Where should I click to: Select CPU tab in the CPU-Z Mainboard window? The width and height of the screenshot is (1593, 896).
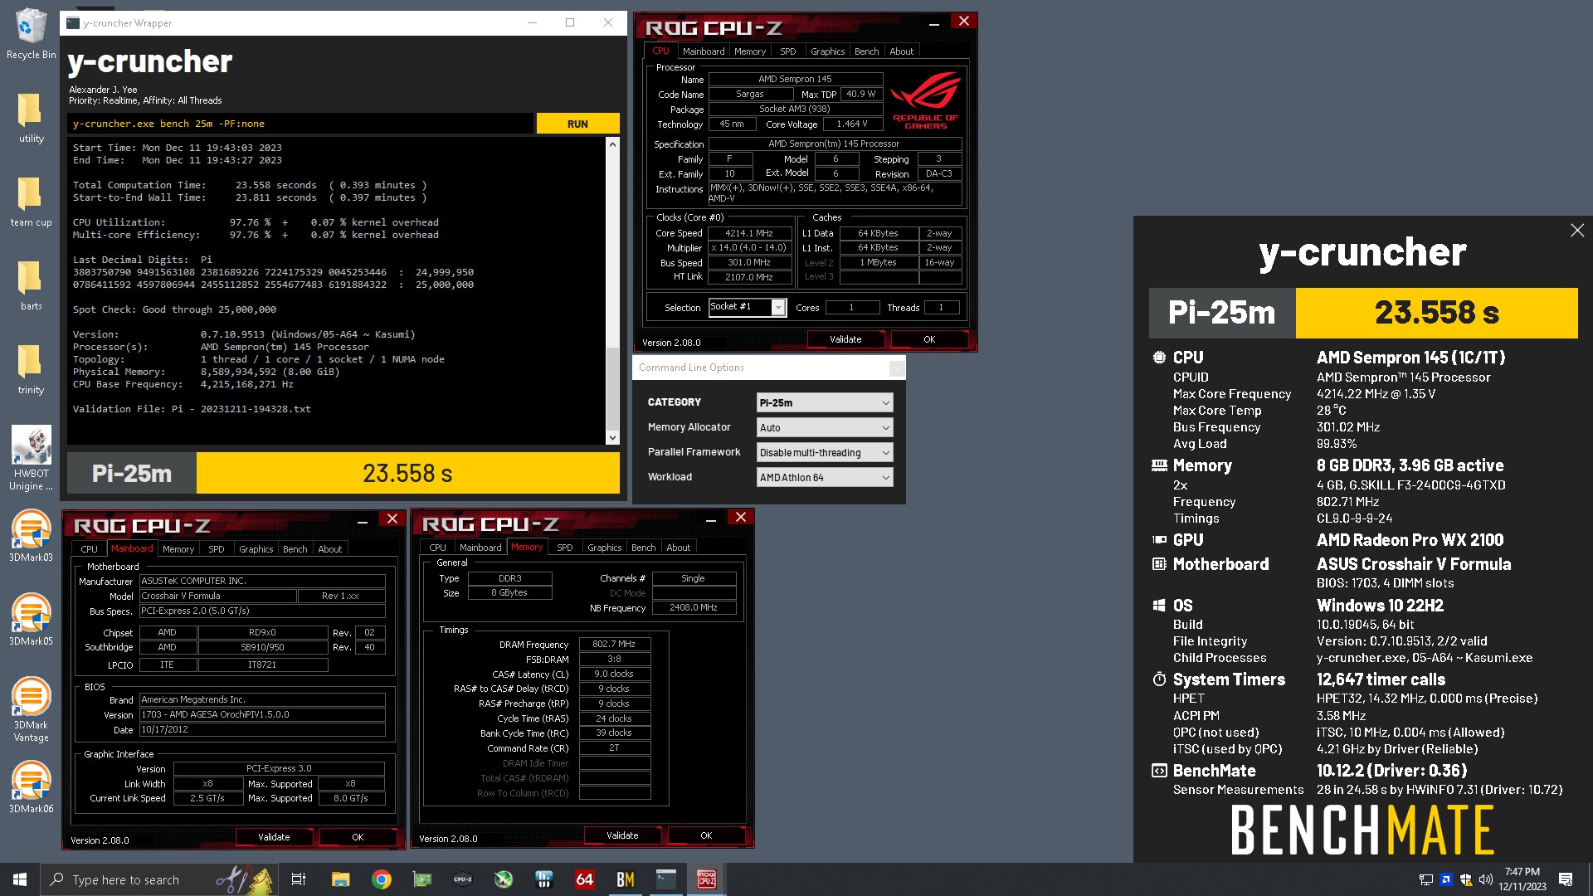coord(90,549)
